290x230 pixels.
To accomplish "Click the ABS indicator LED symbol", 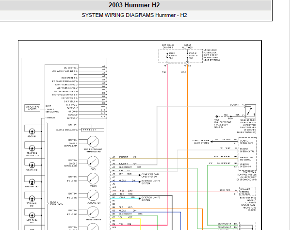I will (32, 131).
